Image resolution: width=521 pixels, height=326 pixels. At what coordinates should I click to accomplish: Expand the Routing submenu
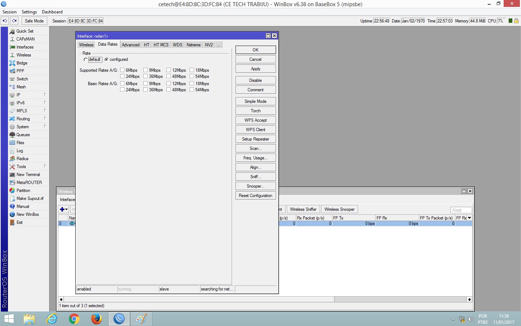coord(45,118)
